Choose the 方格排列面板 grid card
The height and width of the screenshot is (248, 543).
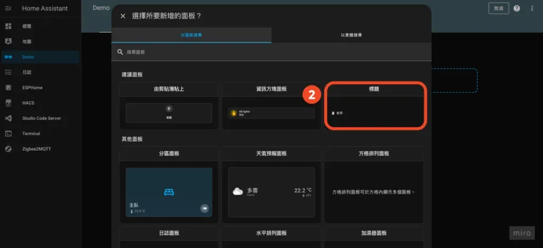coord(374,185)
